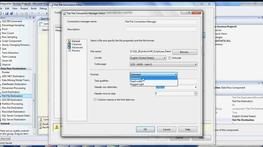Select Raw File Destination in the Toolbox
263x147 pixels.
pos(12,108)
